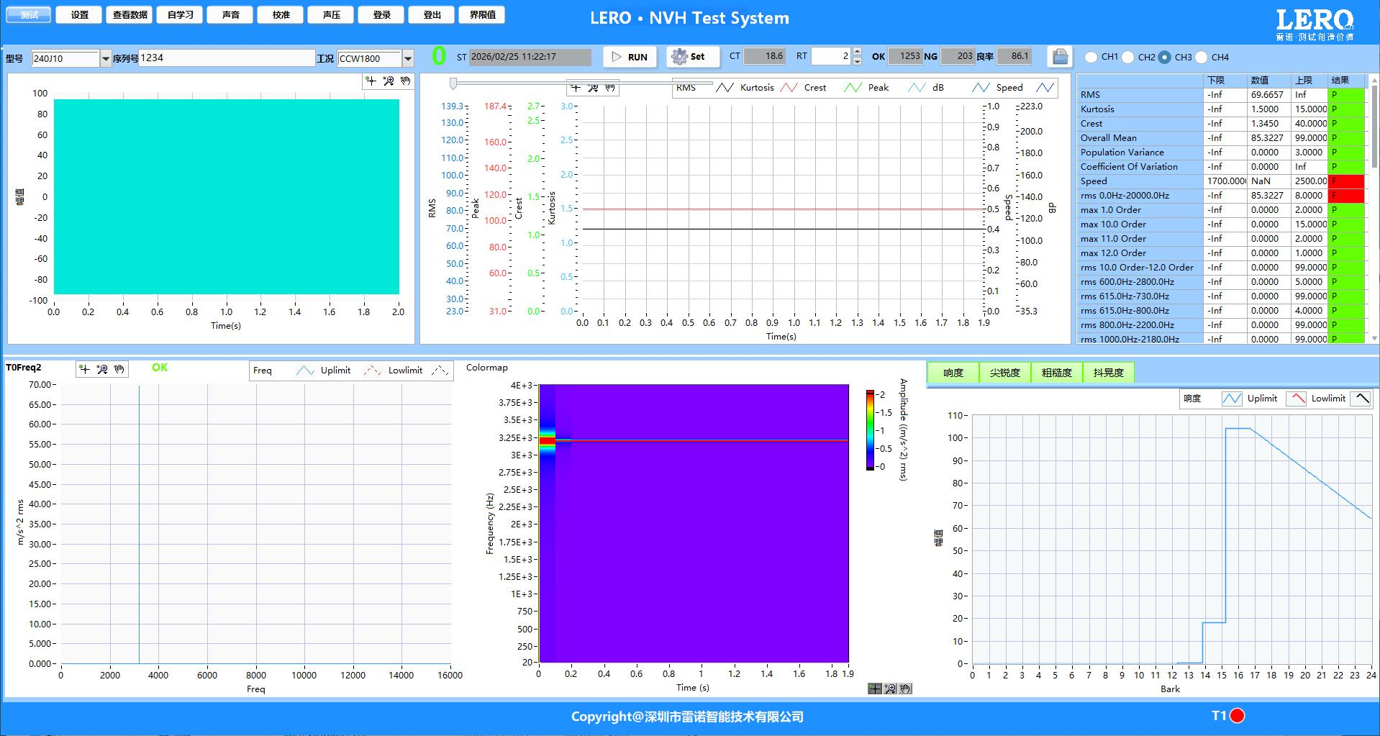Select cursor tool on time waveform graph
This screenshot has height=736, width=1380.
[x=371, y=81]
